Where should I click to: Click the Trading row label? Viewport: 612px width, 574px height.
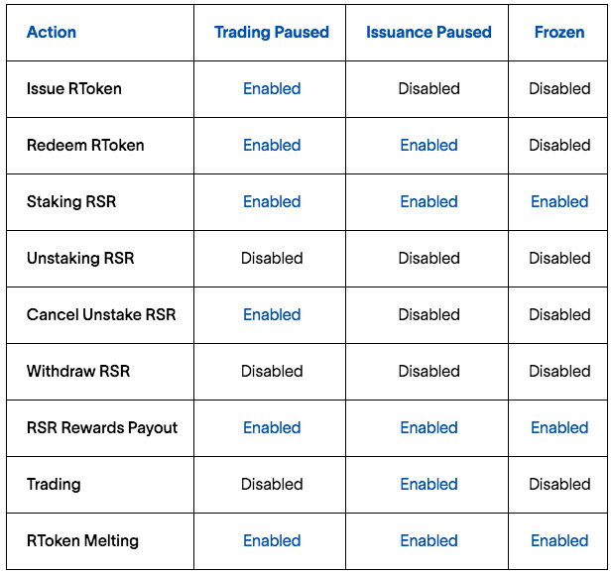[54, 484]
